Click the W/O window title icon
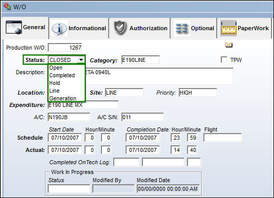The width and height of the screenshot is (274, 198). [7, 7]
